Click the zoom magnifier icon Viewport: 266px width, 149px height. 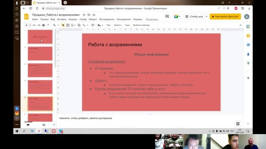pyautogui.click(x=54, y=25)
